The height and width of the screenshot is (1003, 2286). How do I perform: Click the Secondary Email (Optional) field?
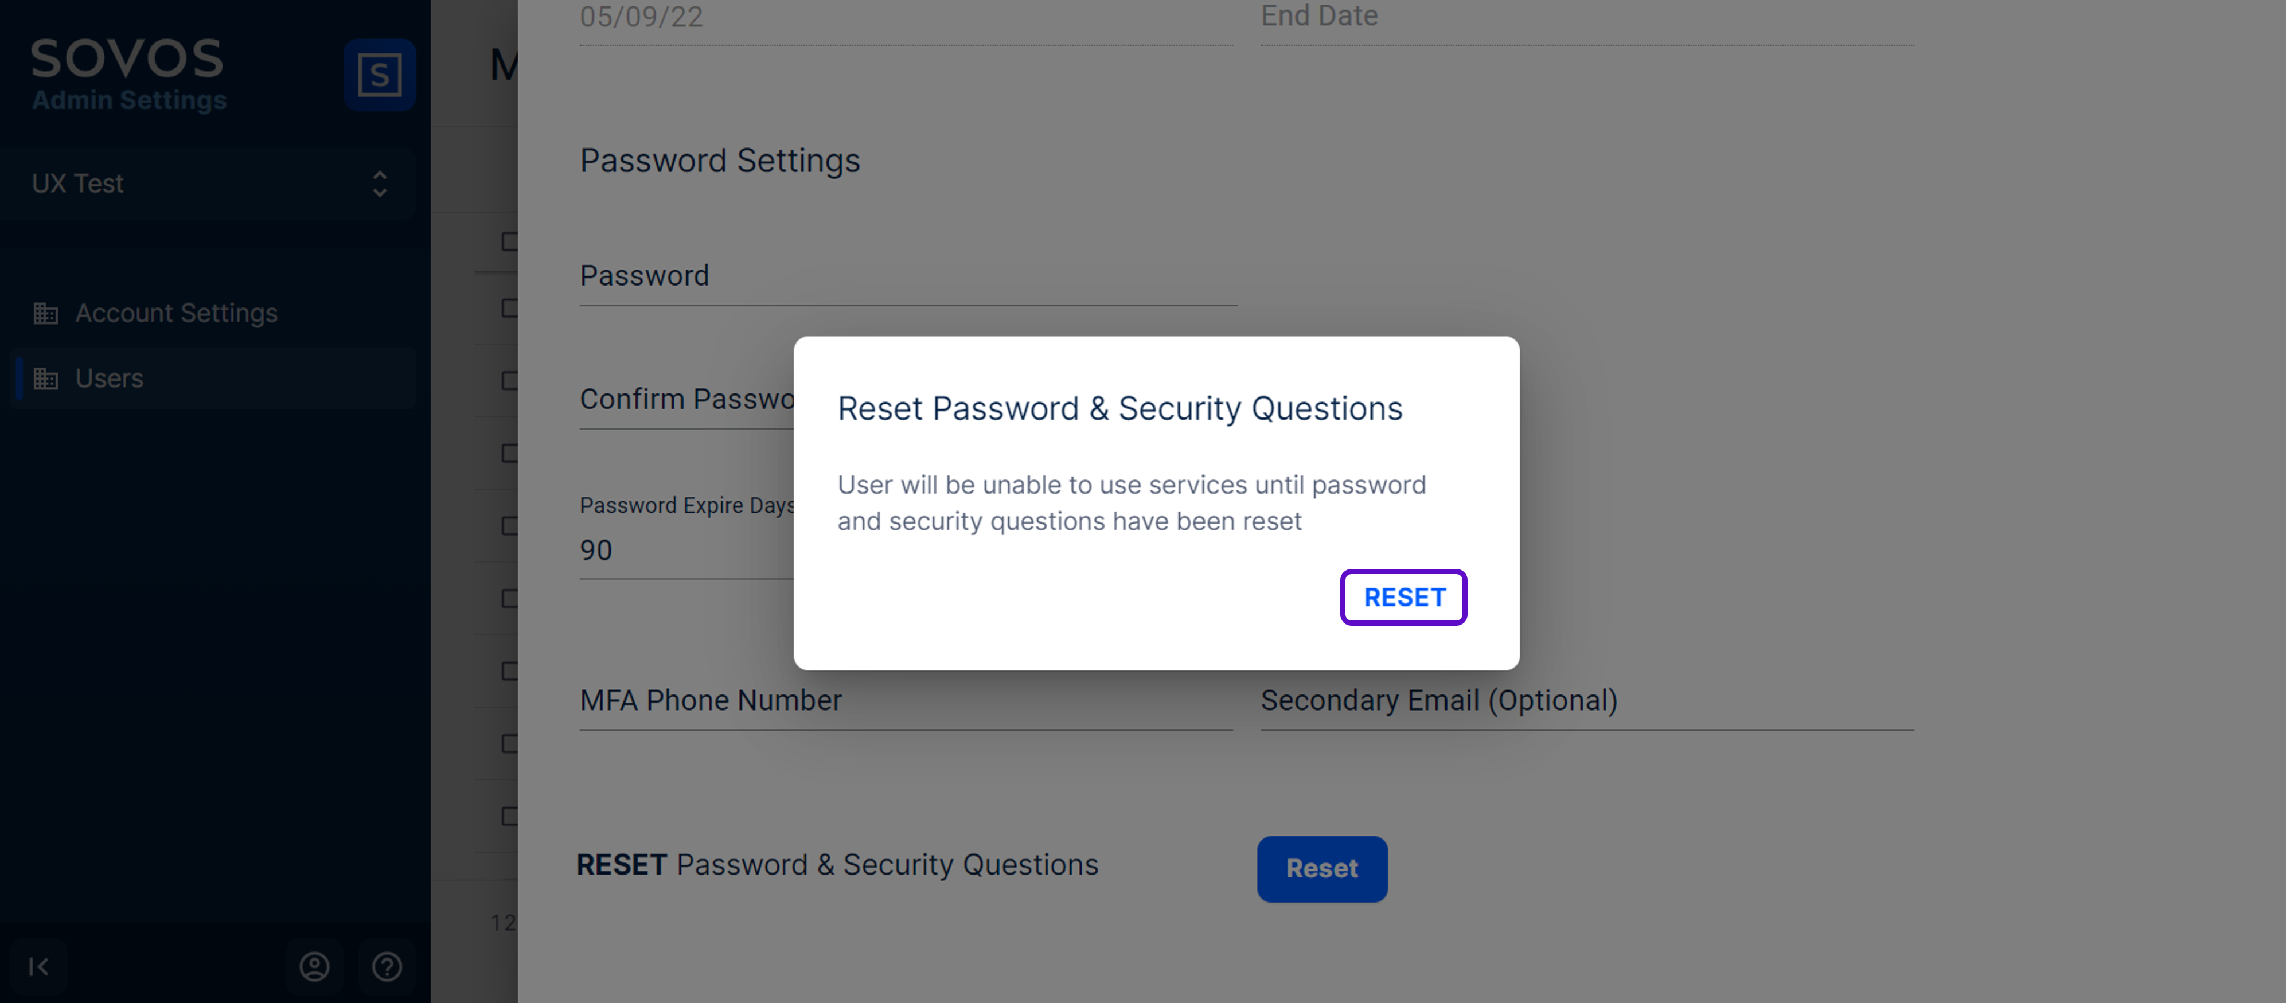point(1586,701)
